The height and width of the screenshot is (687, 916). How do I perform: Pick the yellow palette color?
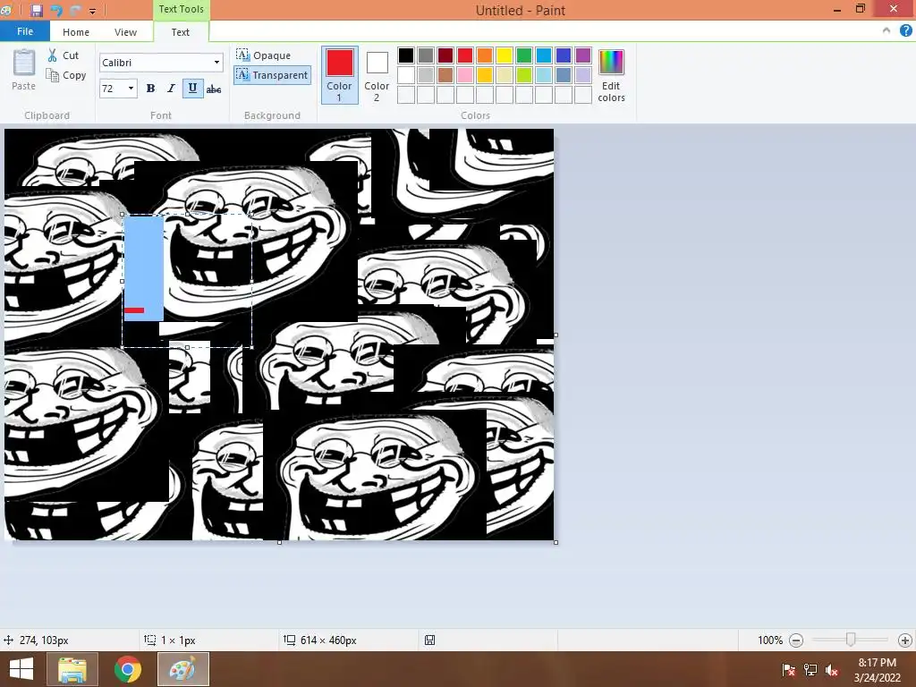[505, 55]
